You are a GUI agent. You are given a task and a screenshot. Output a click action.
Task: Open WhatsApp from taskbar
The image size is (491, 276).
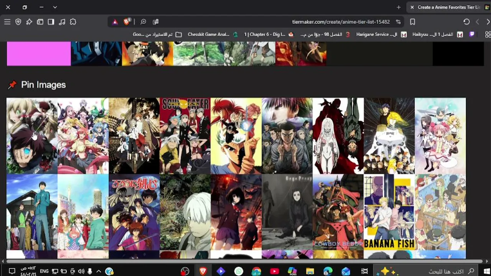[x=239, y=271]
